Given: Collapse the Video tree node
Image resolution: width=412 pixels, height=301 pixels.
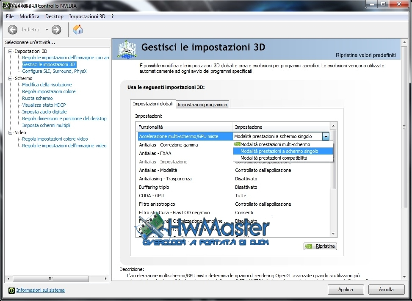Looking at the screenshot, I should tap(11, 133).
